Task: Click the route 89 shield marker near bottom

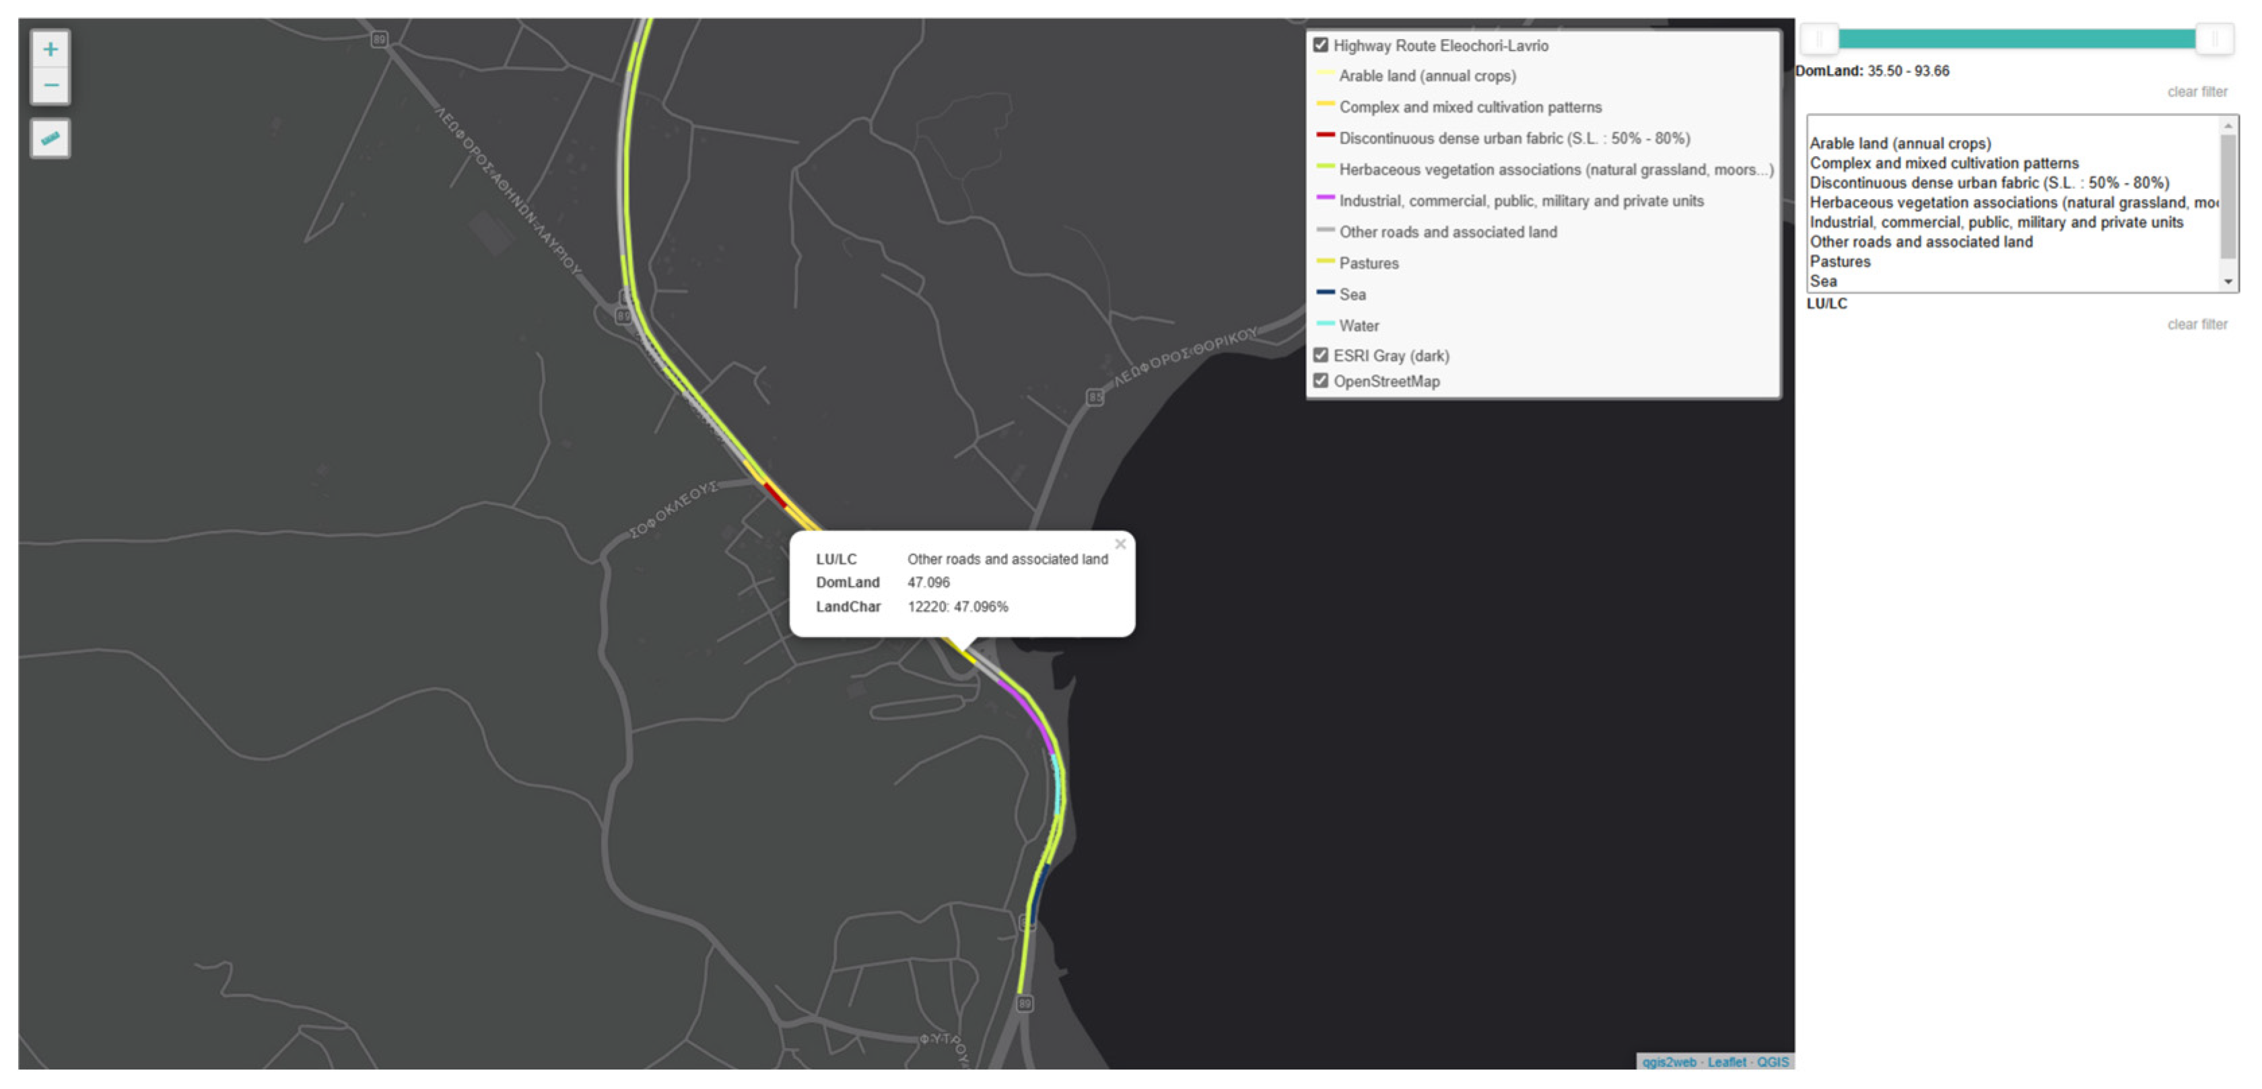Action: coord(1025,1003)
